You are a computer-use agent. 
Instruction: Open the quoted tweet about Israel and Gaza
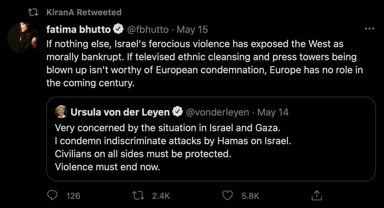click(211, 148)
